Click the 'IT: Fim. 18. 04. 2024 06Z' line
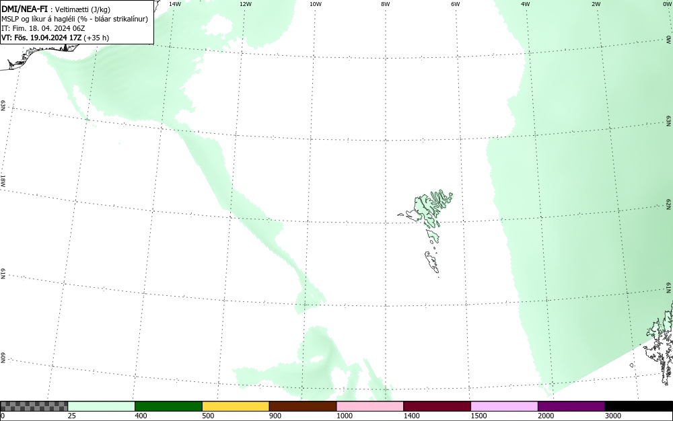Image resolution: width=673 pixels, height=421 pixels. tap(43, 28)
